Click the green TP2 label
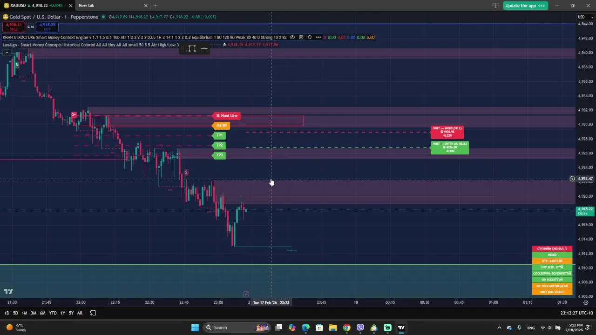This screenshot has width=596, height=335. [x=219, y=145]
